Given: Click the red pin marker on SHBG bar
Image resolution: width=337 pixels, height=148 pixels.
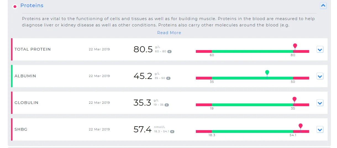Looking at the screenshot, I should point(301,126).
